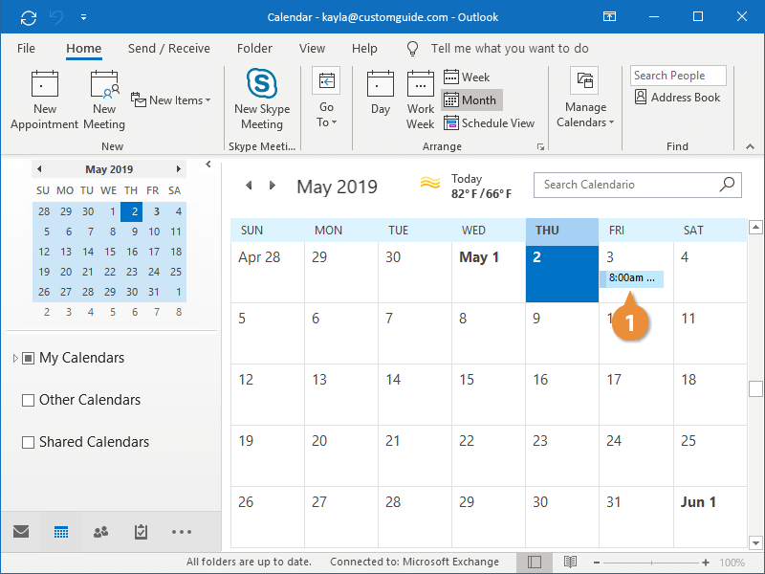Select the Schedule View button
The height and width of the screenshot is (574, 765).
click(x=490, y=123)
